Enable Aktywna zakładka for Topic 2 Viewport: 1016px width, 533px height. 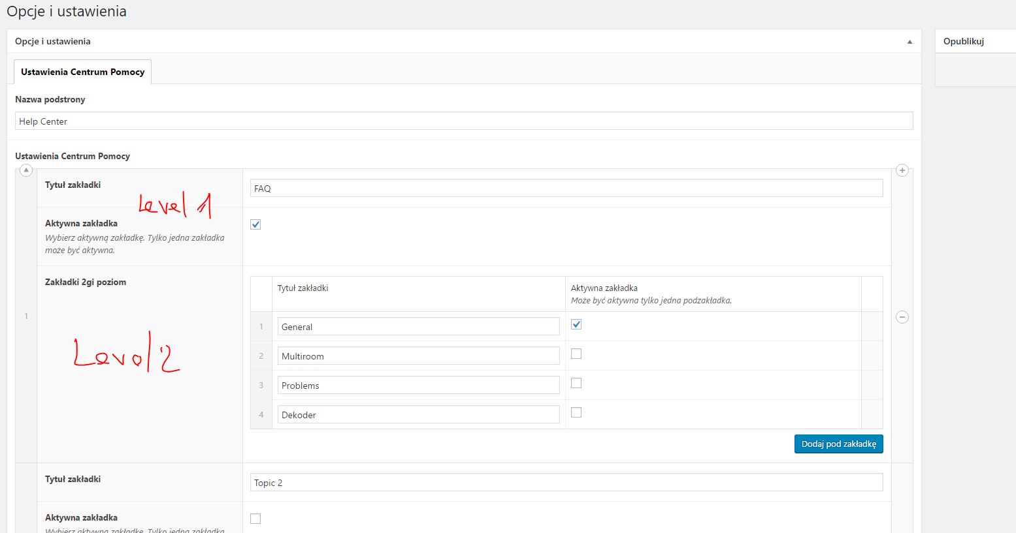(255, 518)
